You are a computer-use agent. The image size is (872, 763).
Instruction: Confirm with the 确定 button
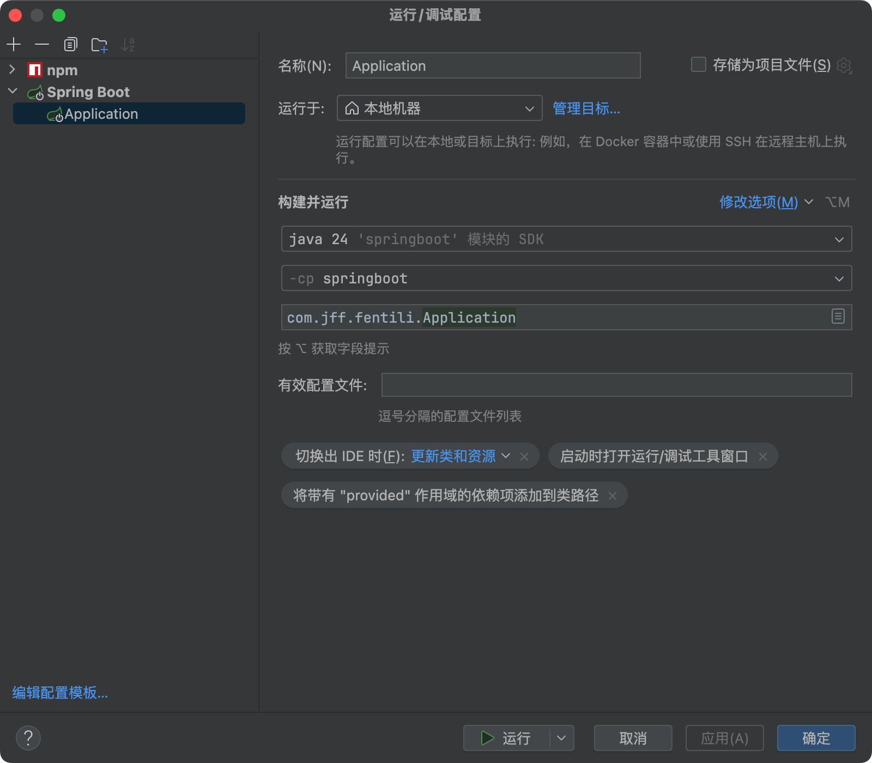816,738
